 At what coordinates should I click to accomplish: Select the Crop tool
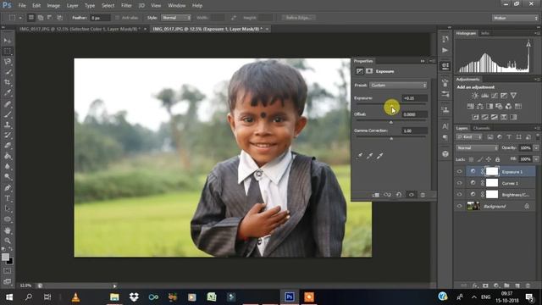click(x=8, y=82)
